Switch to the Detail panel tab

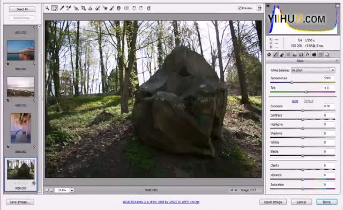(282, 54)
